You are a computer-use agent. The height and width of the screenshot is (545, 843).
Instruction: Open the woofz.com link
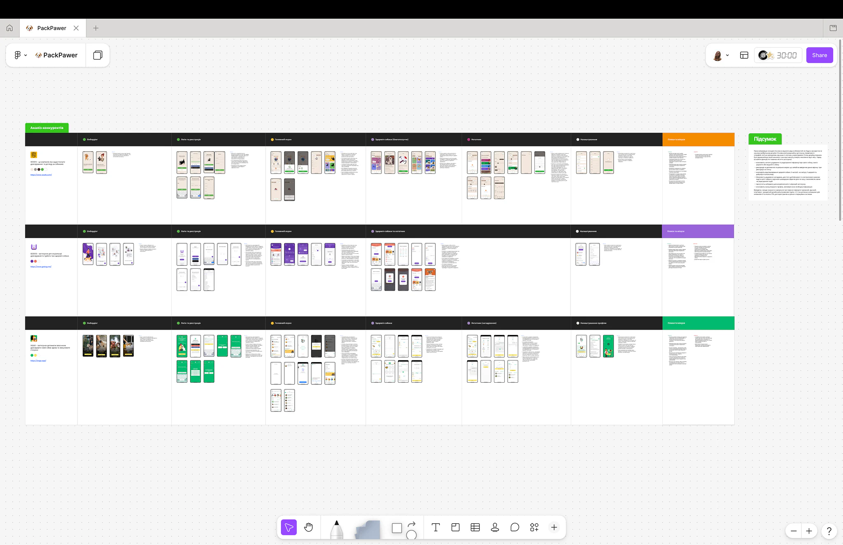pos(41,175)
